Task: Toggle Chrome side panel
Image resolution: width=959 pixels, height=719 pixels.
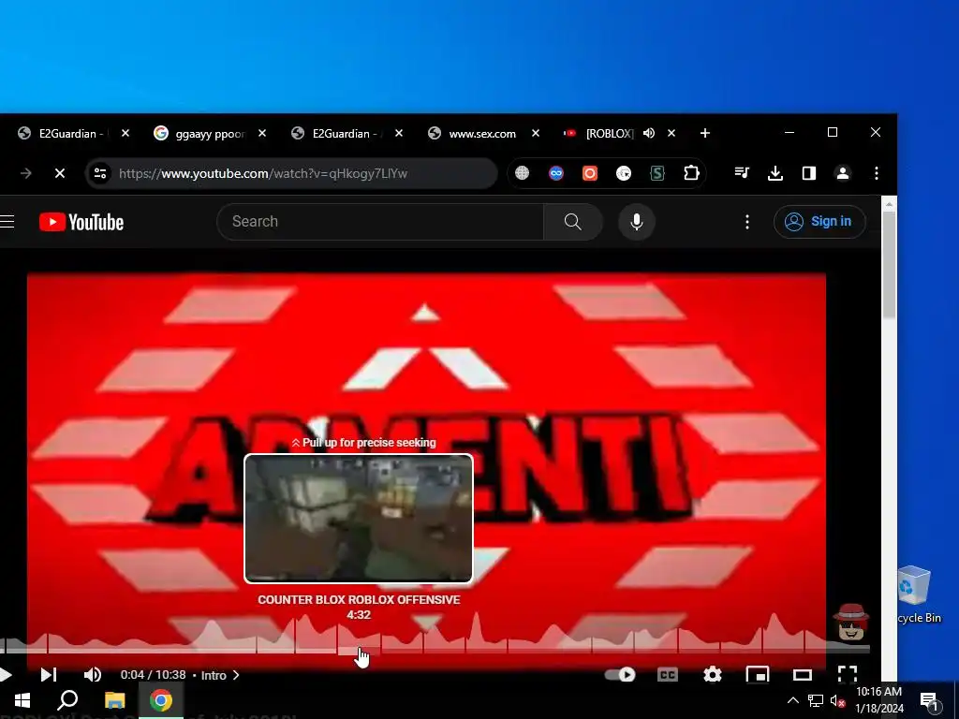Action: [x=808, y=173]
